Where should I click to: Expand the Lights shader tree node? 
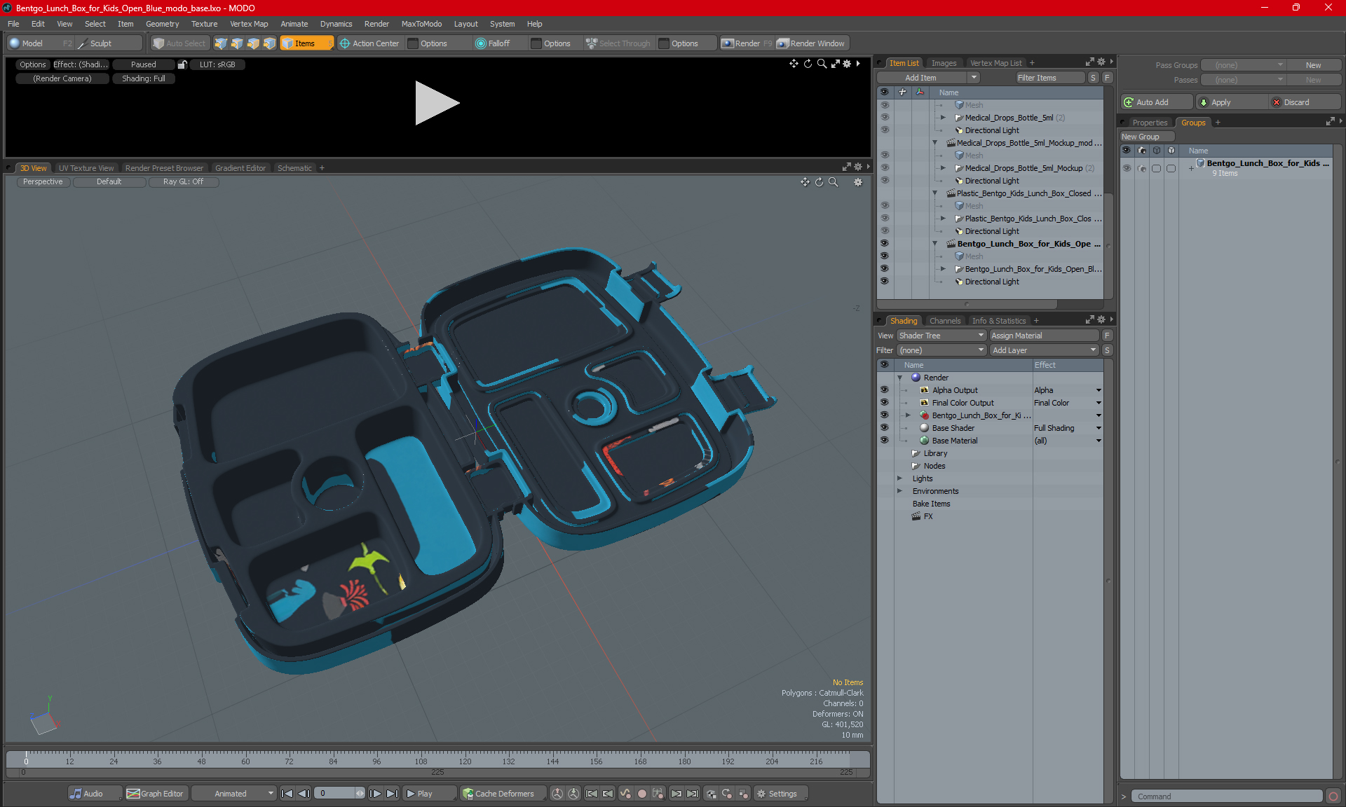pos(900,478)
